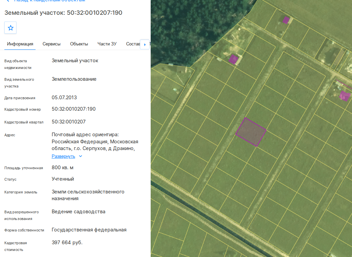Open the partially hidden Состав tab
Image resolution: width=352 pixels, height=257 pixels.
pyautogui.click(x=133, y=44)
